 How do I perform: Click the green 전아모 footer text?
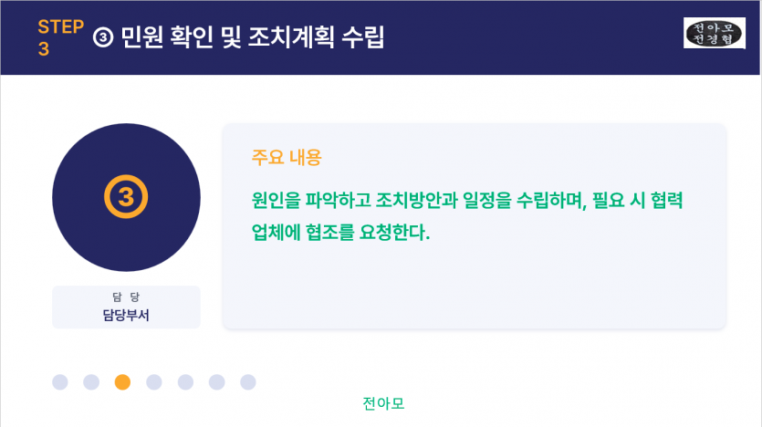click(383, 403)
